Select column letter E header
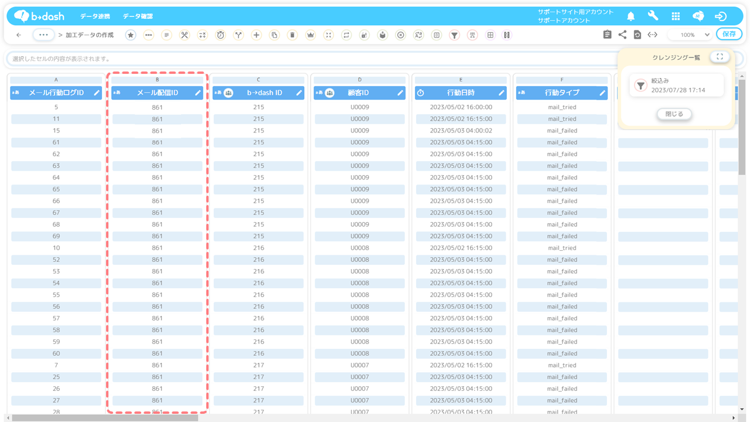The image size is (750, 422). (x=461, y=80)
